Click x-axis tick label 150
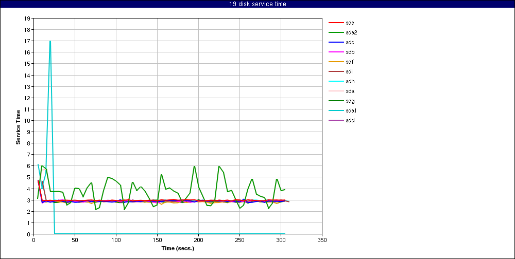Screen dimensions: 515x259 click(157, 239)
